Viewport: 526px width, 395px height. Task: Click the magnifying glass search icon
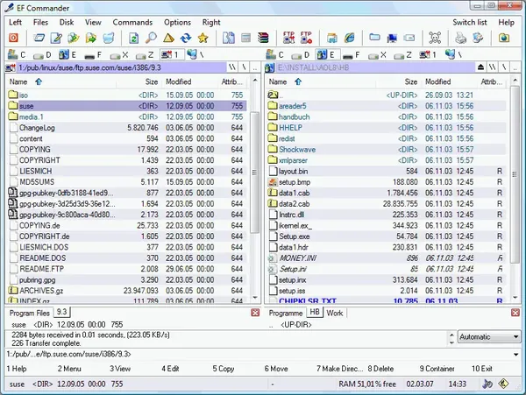[x=151, y=38]
